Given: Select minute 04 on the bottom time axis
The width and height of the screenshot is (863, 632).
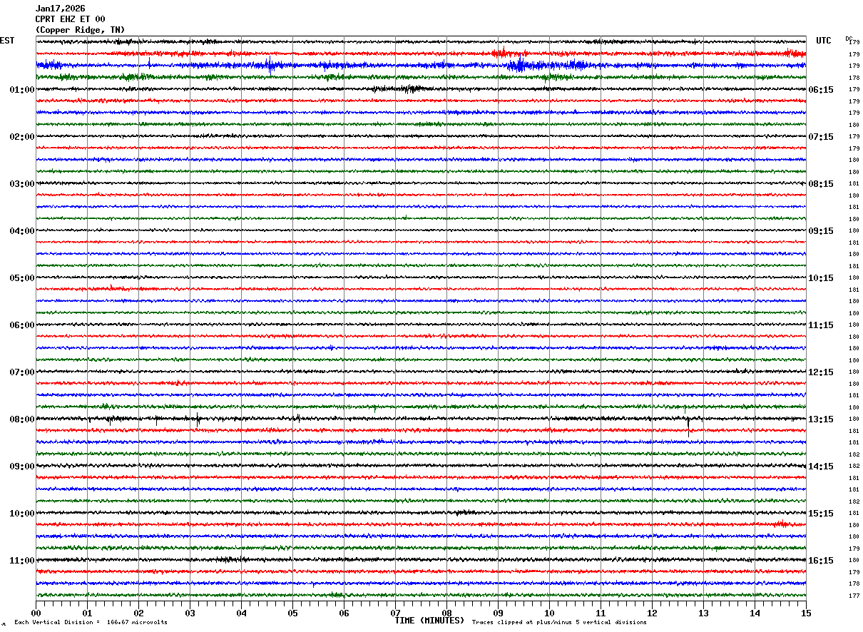Looking at the screenshot, I should click(241, 613).
